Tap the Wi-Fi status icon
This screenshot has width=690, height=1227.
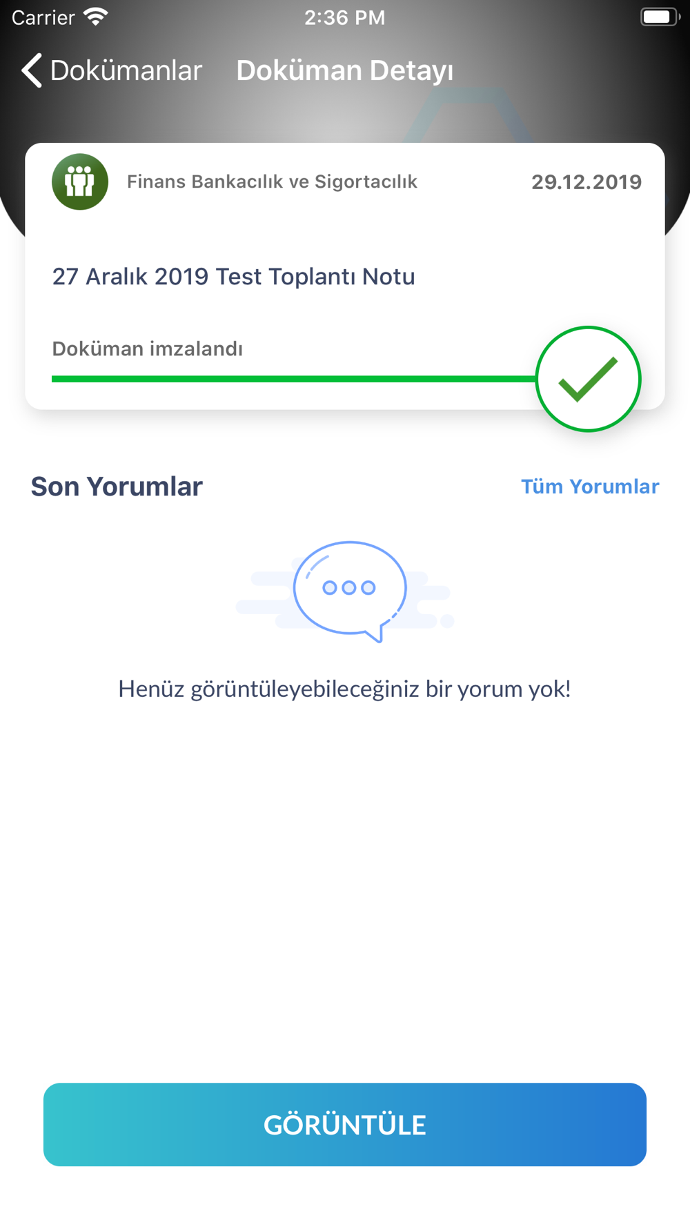[96, 17]
